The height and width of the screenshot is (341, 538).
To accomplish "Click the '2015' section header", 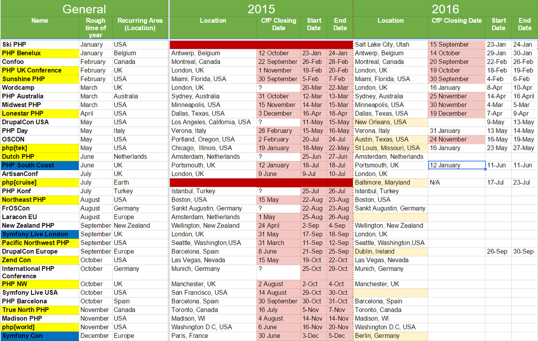I will 261,9.
